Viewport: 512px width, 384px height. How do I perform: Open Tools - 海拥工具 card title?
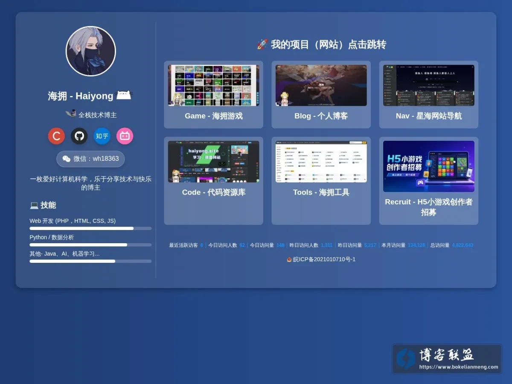coord(321,192)
